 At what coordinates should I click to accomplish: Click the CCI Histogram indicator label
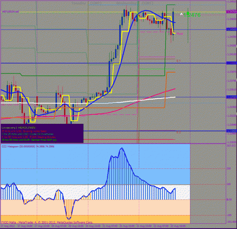coord(28,146)
